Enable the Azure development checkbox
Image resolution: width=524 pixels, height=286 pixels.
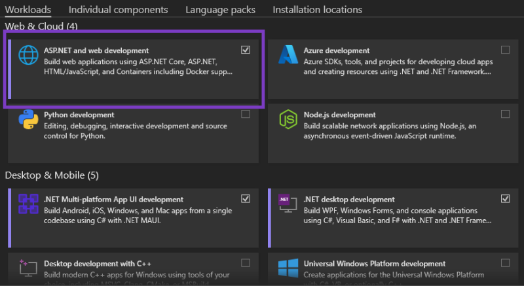point(505,50)
